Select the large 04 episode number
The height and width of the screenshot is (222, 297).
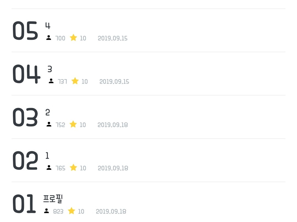[26, 74]
